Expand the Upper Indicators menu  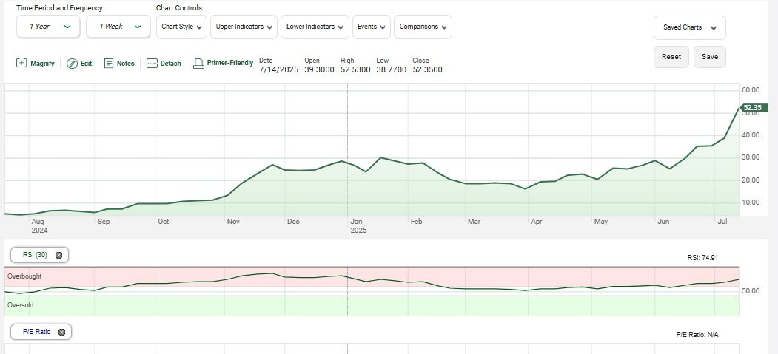coord(244,27)
